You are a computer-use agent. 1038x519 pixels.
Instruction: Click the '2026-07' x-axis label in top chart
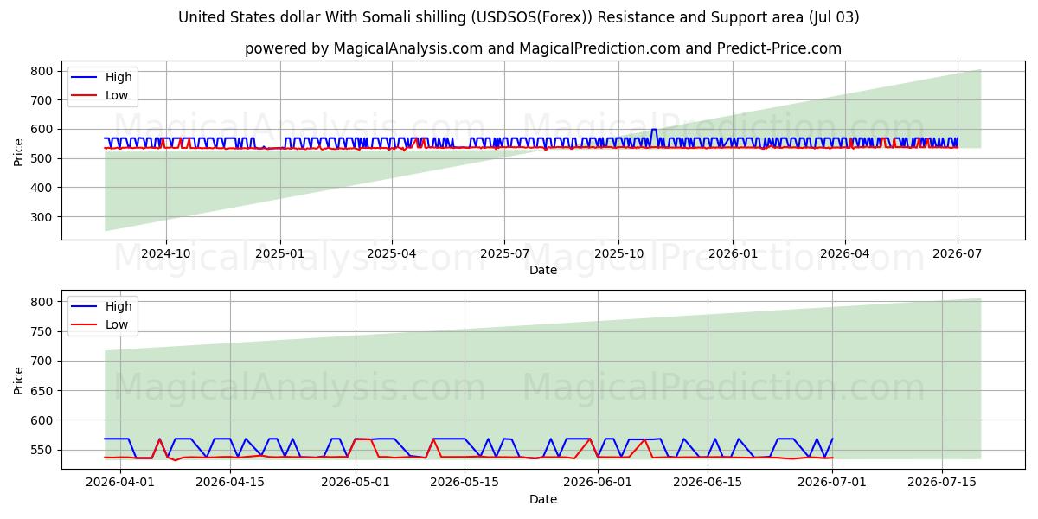coord(957,255)
